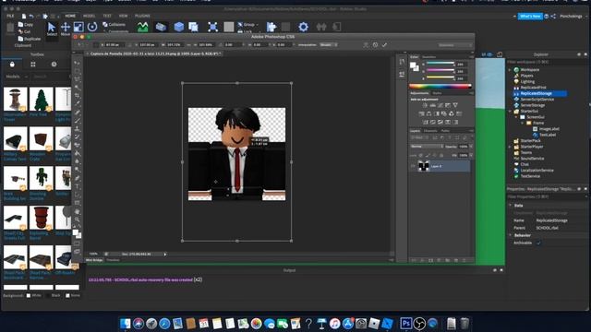
Task: Select None background option in Toolbox
Action: click(67, 295)
